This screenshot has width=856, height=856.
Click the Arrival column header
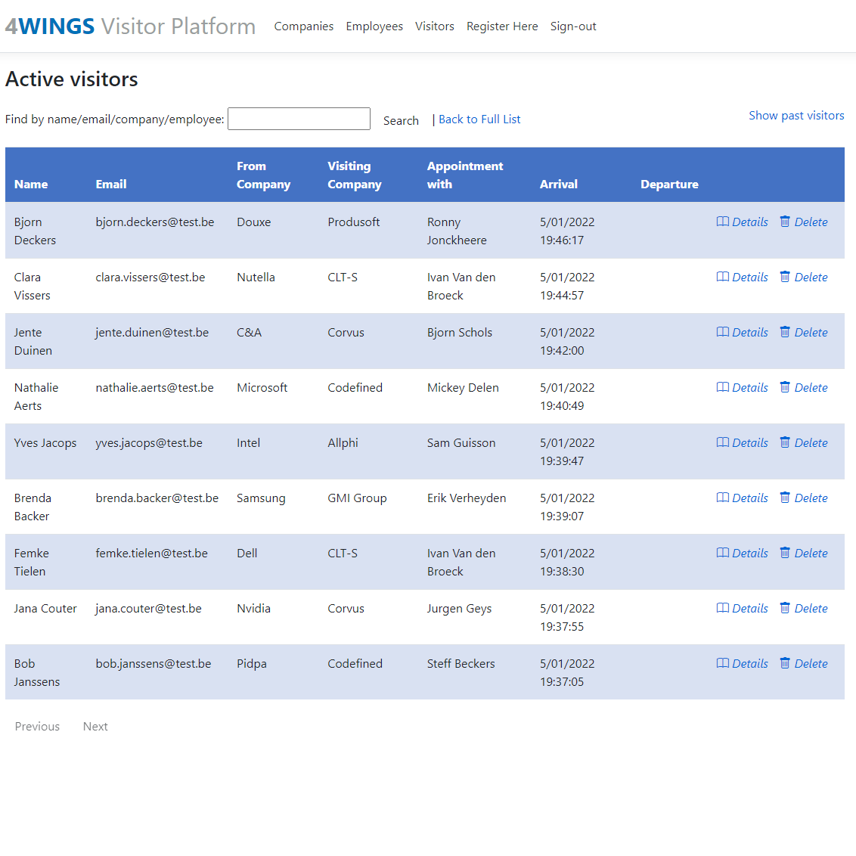(558, 184)
